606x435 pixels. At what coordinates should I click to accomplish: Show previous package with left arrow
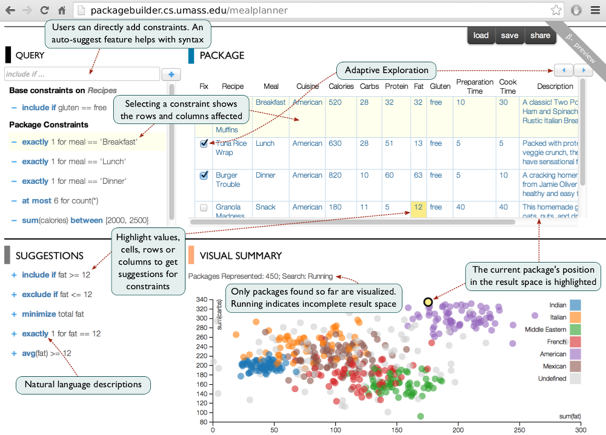(564, 70)
